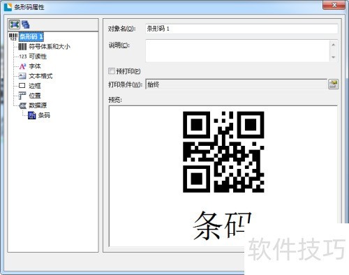Click the barcode bars icon for 符号体系和大小
Screen dimensions: 349x275
(22, 47)
